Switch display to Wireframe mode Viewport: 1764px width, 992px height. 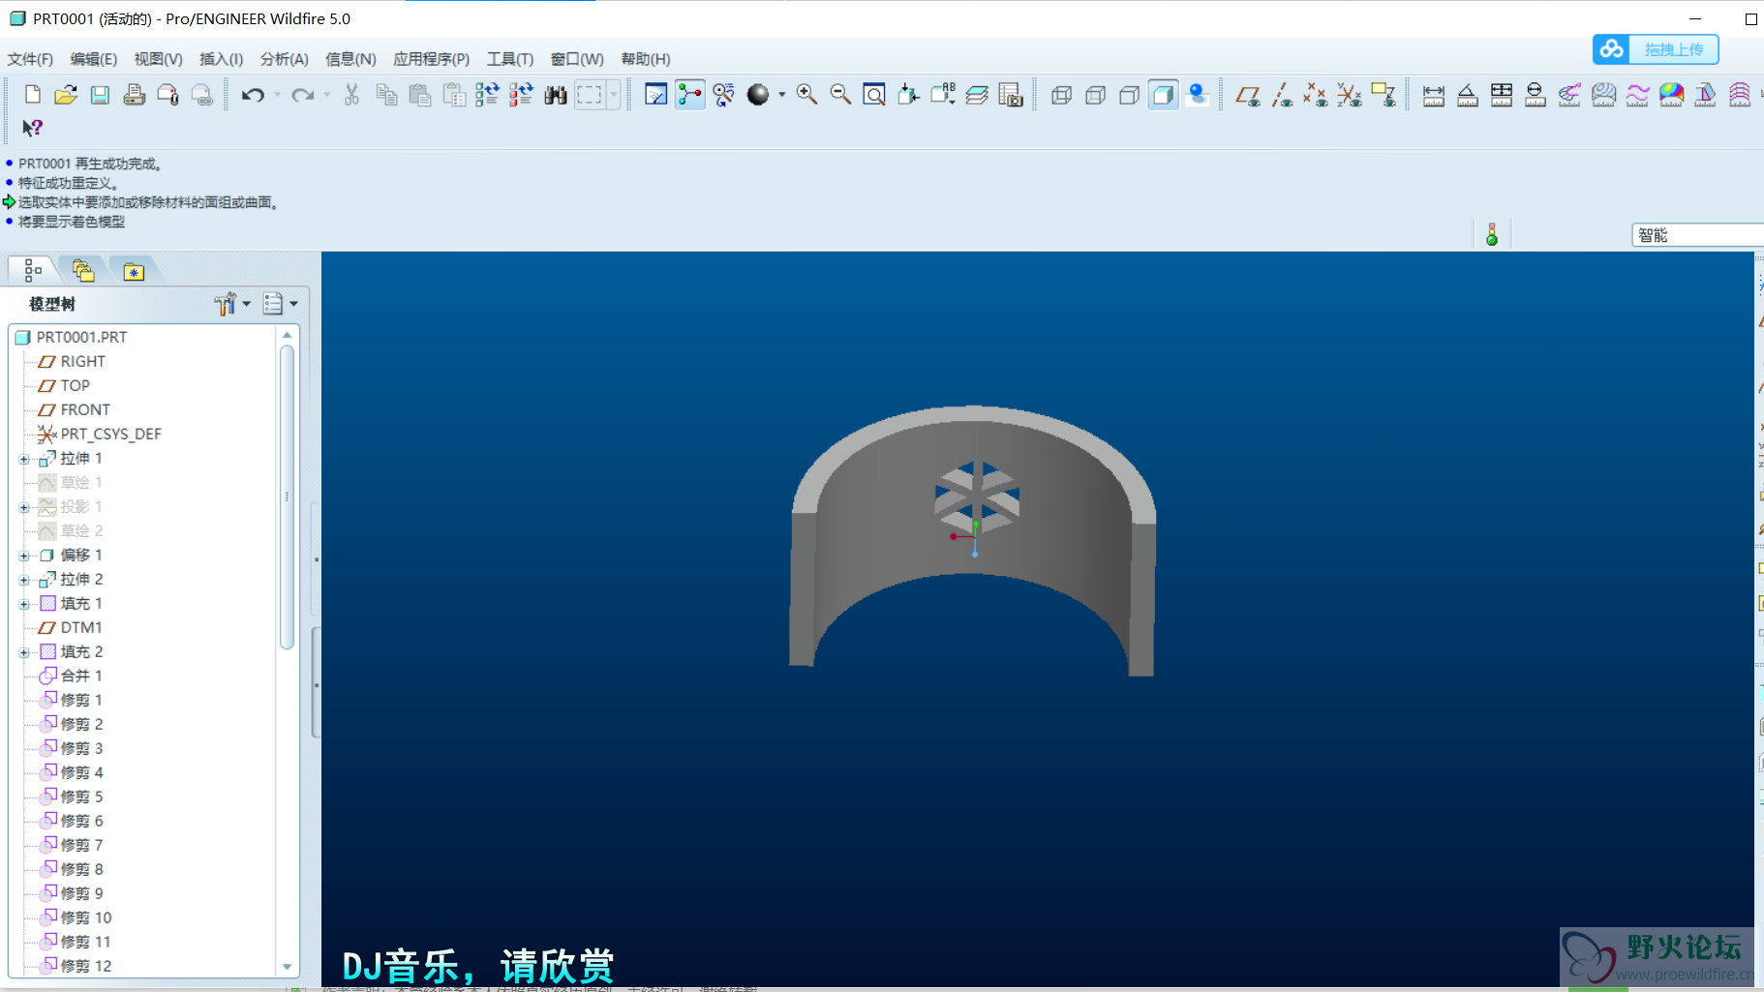[x=1062, y=95]
